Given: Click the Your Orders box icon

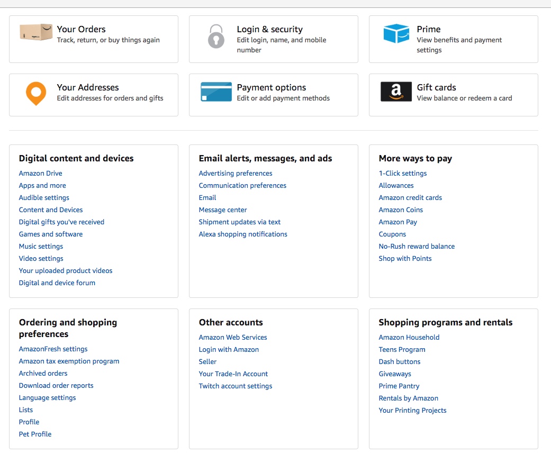Looking at the screenshot, I should (x=36, y=32).
